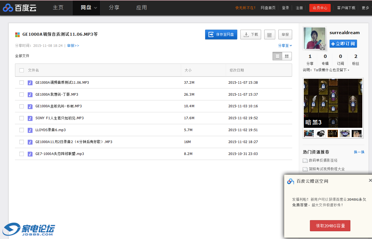372x239 pixels.
Task: Click 保存至网盘 button
Action: (221, 35)
